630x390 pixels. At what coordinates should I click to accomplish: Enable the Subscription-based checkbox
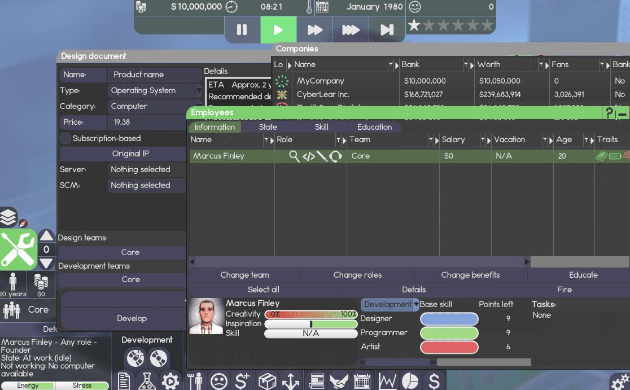point(65,138)
